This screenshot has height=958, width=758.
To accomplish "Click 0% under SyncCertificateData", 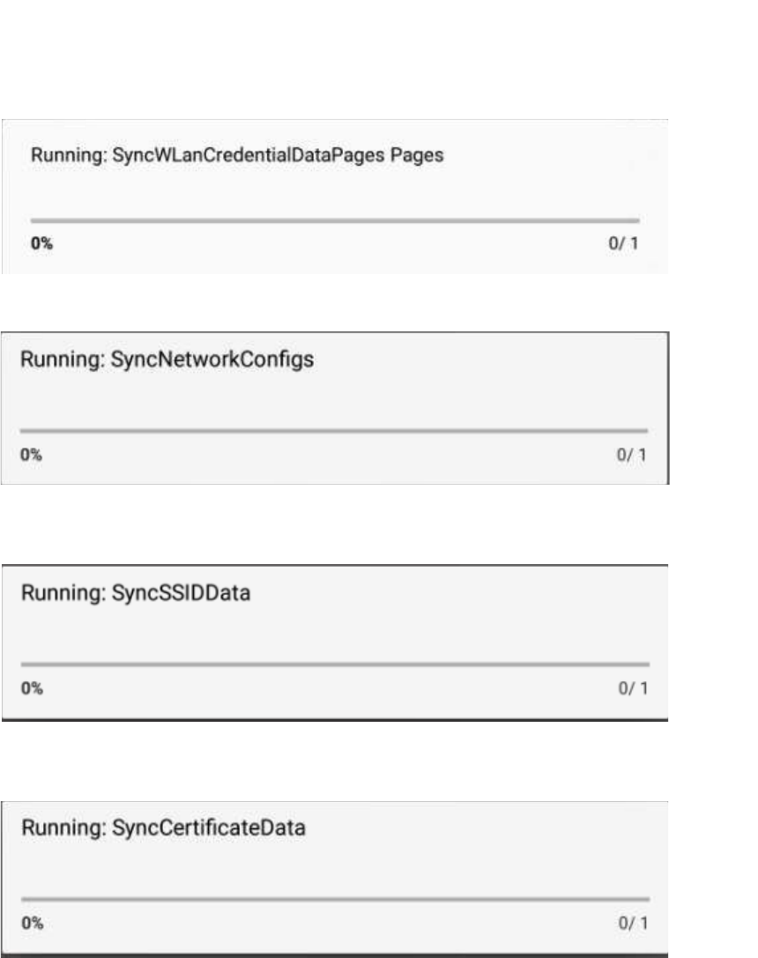I will (x=33, y=923).
